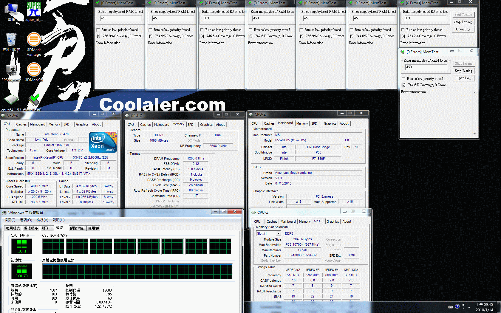The width and height of the screenshot is (501, 313).
Task: Click the physical memory usage history graph
Action: pos(137,271)
